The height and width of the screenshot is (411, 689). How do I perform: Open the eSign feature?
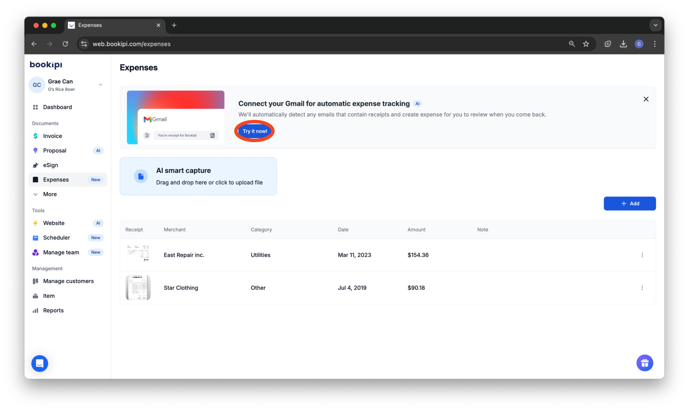(x=51, y=165)
